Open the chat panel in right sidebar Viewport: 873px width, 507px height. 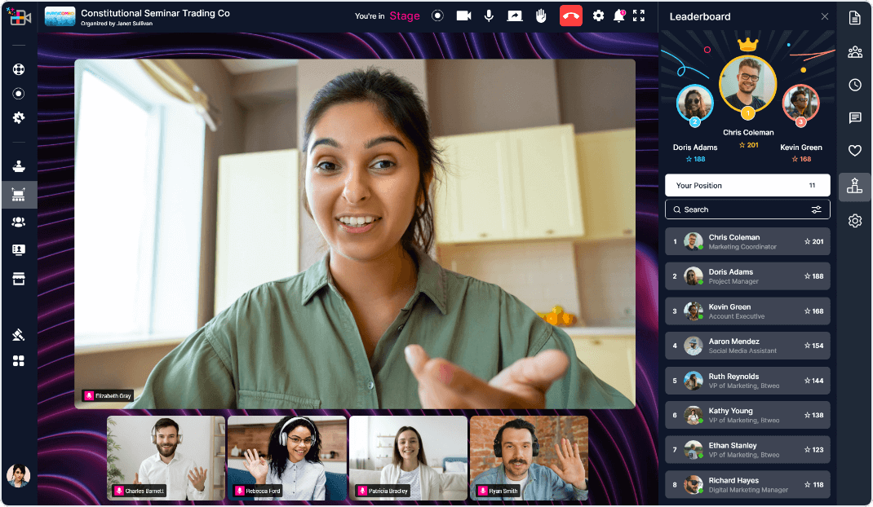pos(855,118)
